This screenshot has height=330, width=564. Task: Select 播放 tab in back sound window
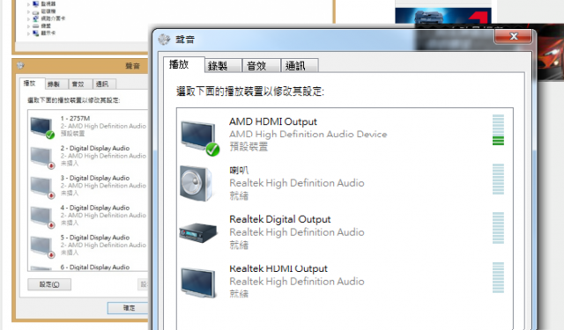pos(32,84)
